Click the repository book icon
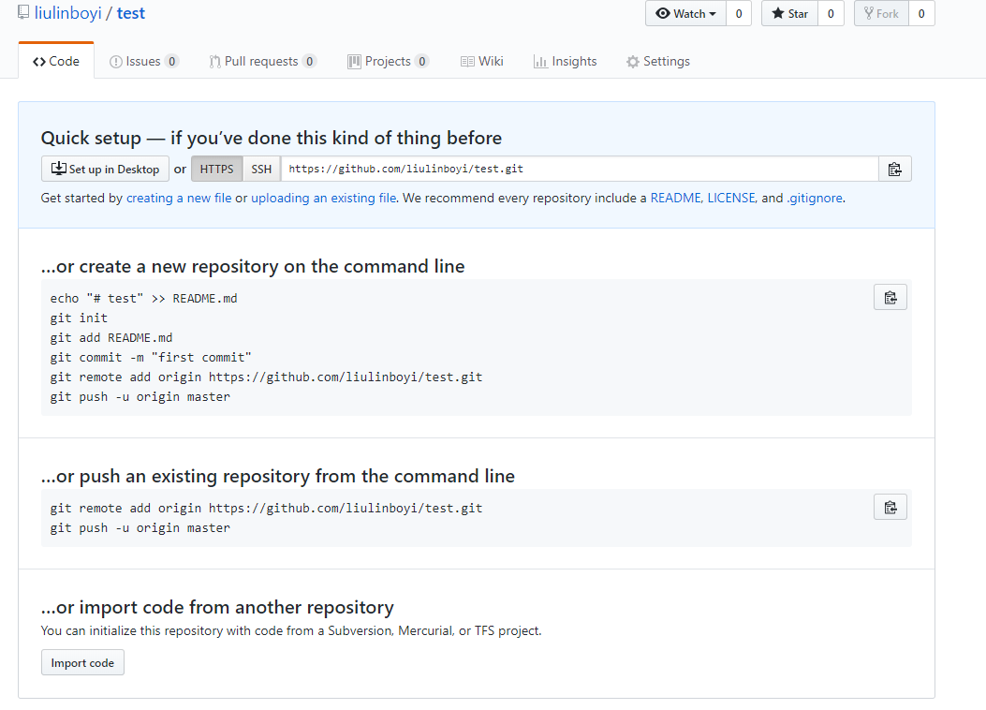Screen dimensions: 986x710 pos(23,13)
